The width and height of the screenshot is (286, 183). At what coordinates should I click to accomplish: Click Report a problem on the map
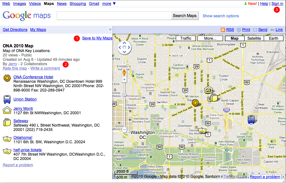265,177
